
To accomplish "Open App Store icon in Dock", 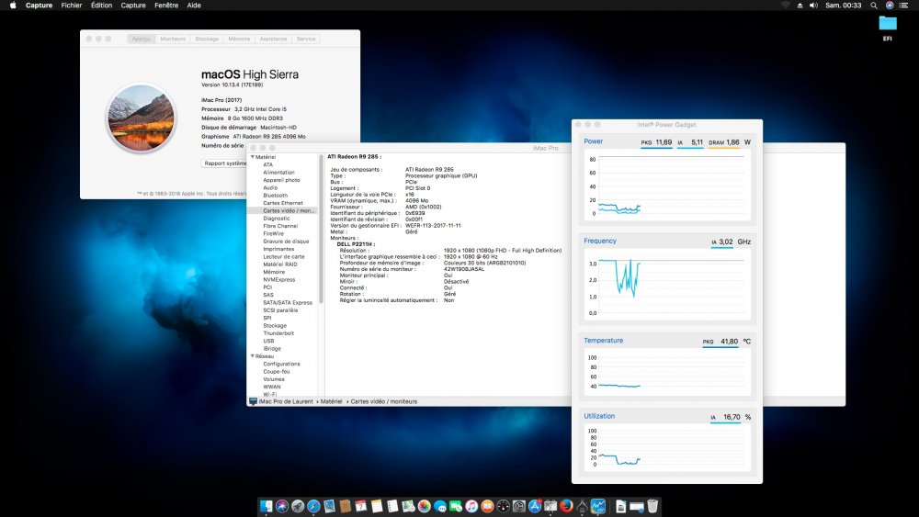I will [x=535, y=506].
